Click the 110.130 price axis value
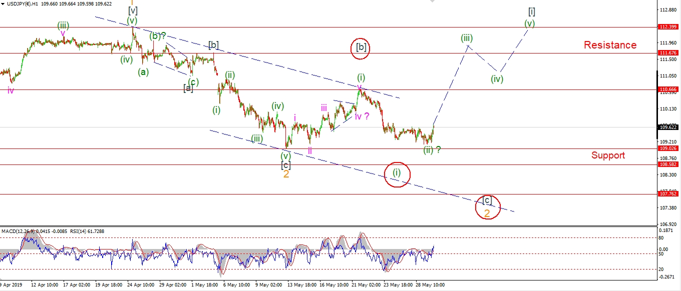The height and width of the screenshot is (291, 681). pos(669,108)
